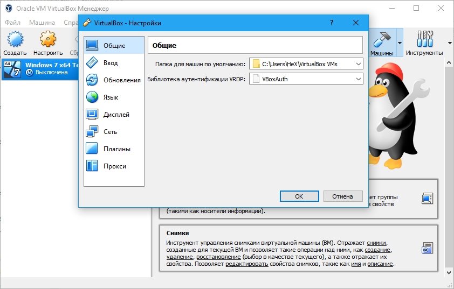Screen dimensions: 454x289
Task: Follow the описание link
Action: 380,264
